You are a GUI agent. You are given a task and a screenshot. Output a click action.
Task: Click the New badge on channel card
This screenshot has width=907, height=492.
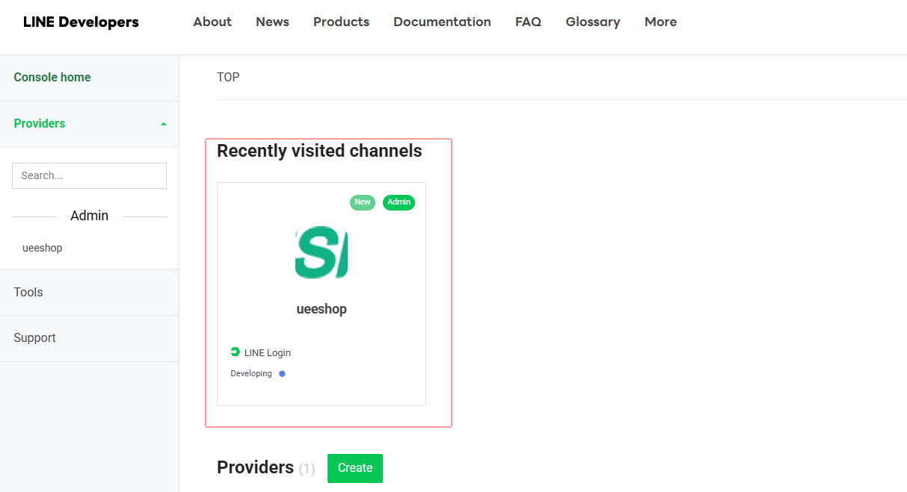tap(363, 202)
